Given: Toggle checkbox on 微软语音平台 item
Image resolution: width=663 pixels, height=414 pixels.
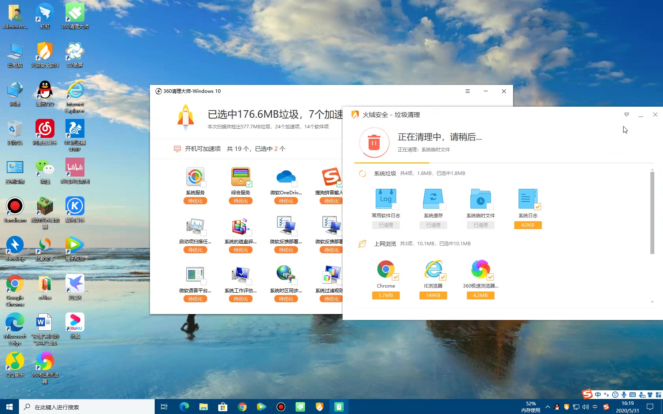Looking at the screenshot, I should pyautogui.click(x=204, y=282).
